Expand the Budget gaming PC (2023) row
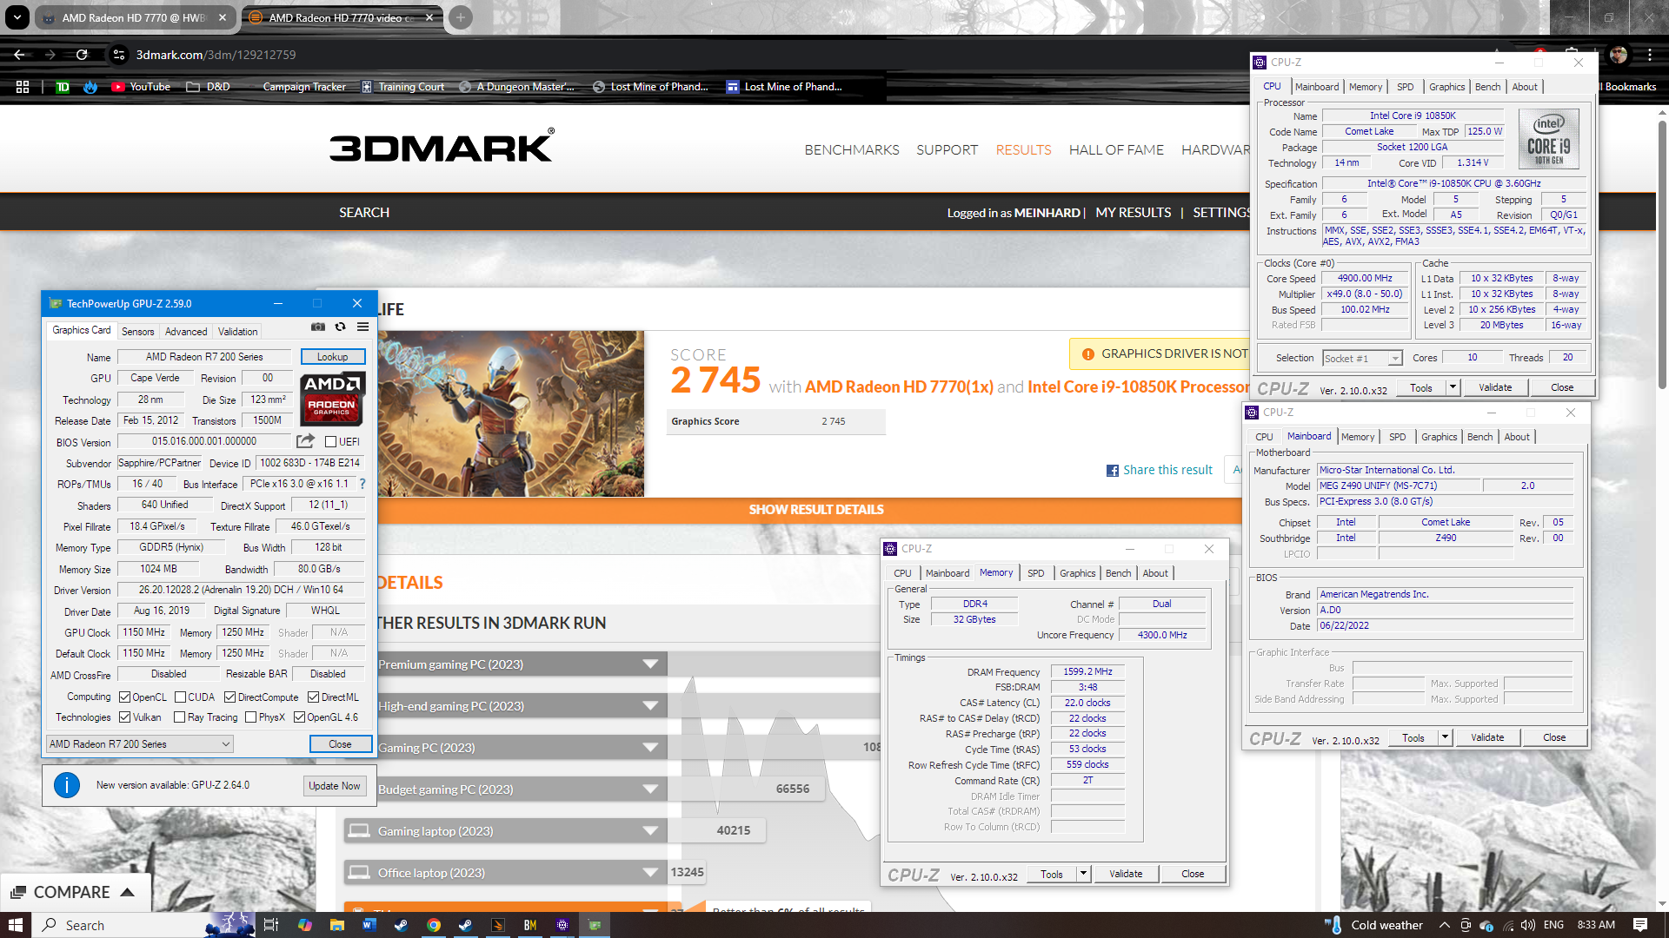 pos(649,789)
